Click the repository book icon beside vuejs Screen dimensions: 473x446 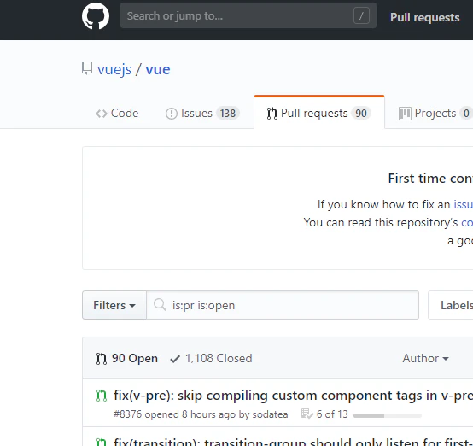pyautogui.click(x=87, y=68)
